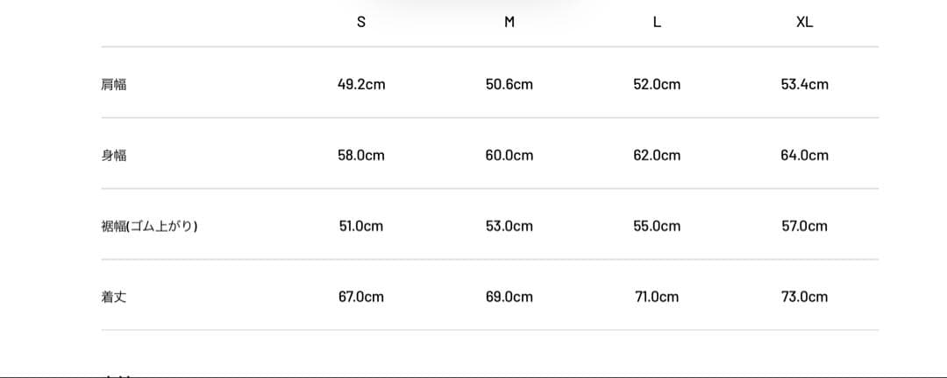Select the 64.0cm body width cell
The width and height of the screenshot is (947, 378).
click(x=804, y=156)
